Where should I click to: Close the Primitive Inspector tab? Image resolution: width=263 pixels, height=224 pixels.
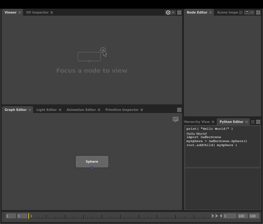coord(142,110)
